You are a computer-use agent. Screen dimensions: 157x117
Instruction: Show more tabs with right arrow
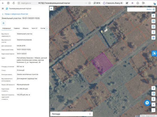coord(47,28)
